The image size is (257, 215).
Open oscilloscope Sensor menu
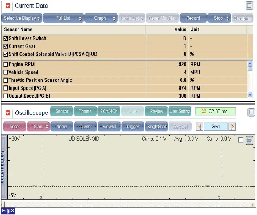(x=62, y=111)
